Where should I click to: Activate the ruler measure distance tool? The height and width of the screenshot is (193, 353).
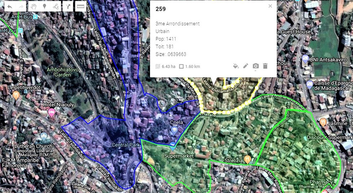80,7
